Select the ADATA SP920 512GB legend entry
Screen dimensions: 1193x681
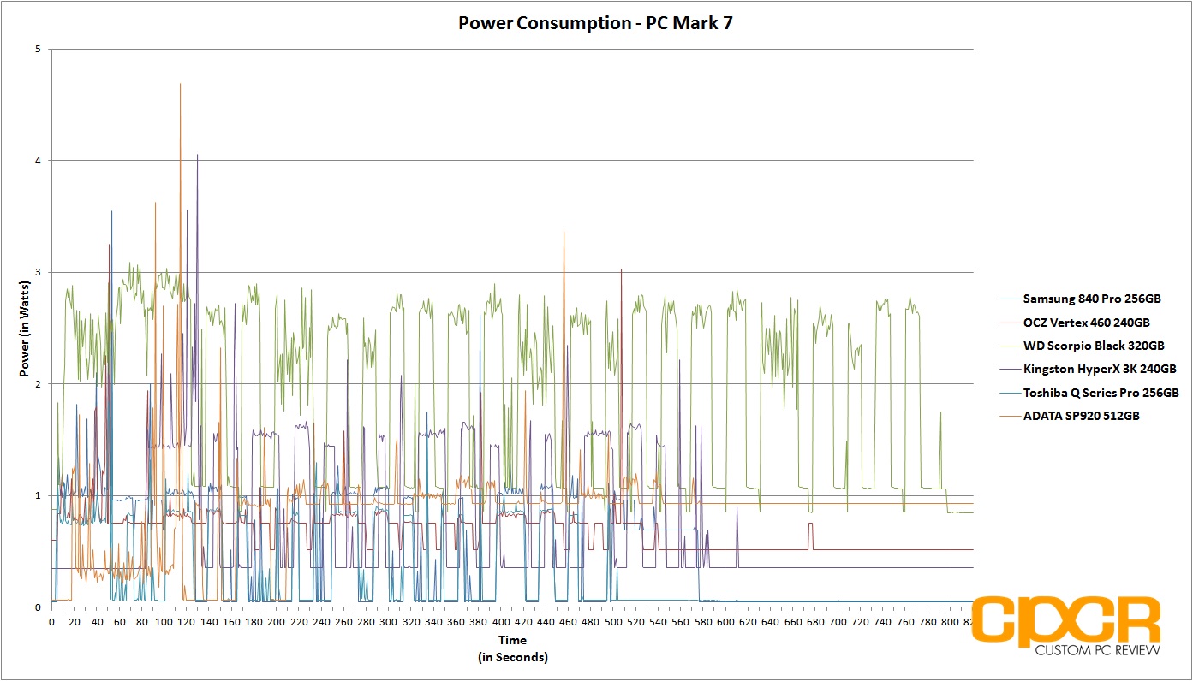pos(1081,416)
